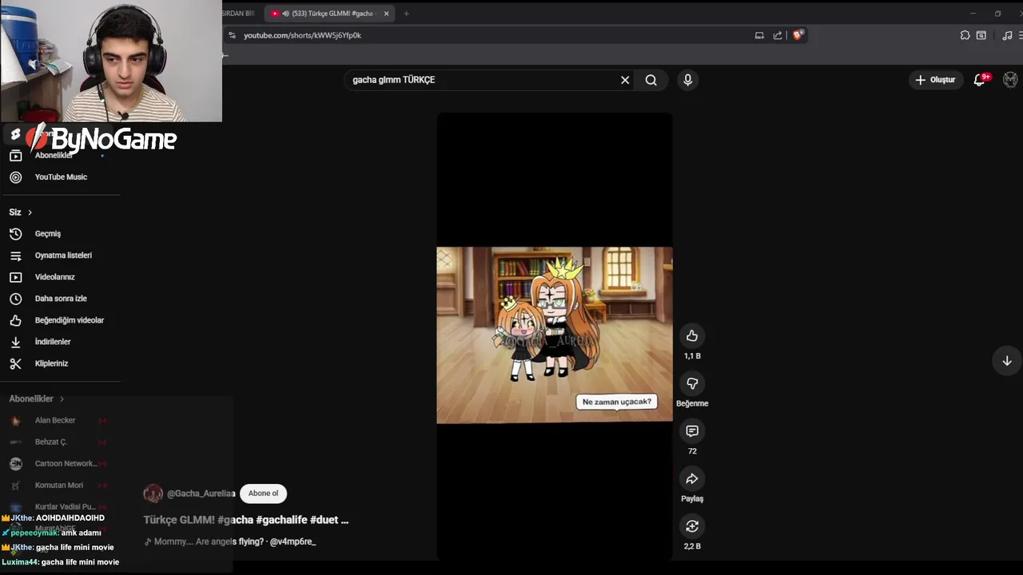Screen dimensions: 1023x575
Task: Open Cartoon Network subscription channel
Action: [x=61, y=463]
